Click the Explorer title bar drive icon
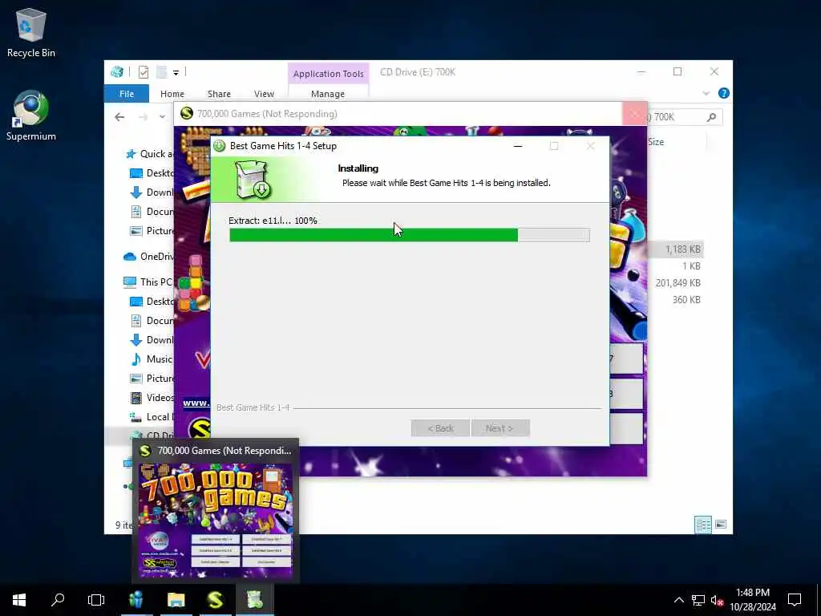This screenshot has height=616, width=821. 117,72
